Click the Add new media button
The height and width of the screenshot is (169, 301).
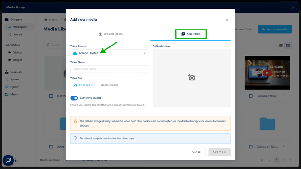coord(274,29)
